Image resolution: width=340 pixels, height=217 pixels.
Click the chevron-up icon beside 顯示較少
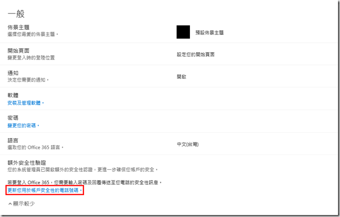point(10,204)
